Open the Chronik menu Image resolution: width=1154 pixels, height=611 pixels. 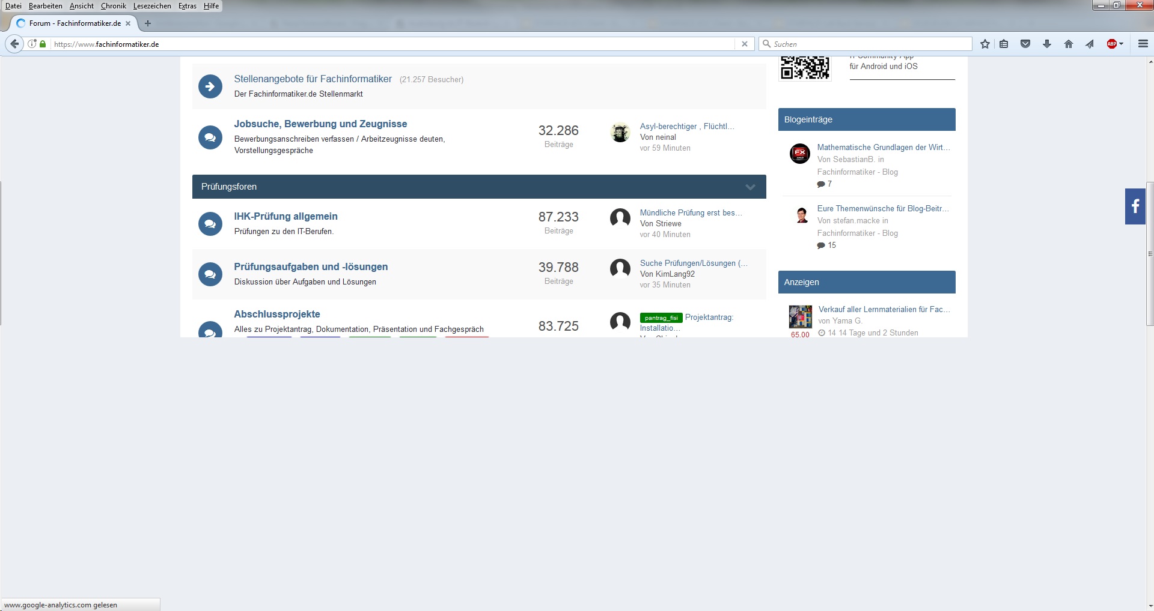pyautogui.click(x=114, y=6)
